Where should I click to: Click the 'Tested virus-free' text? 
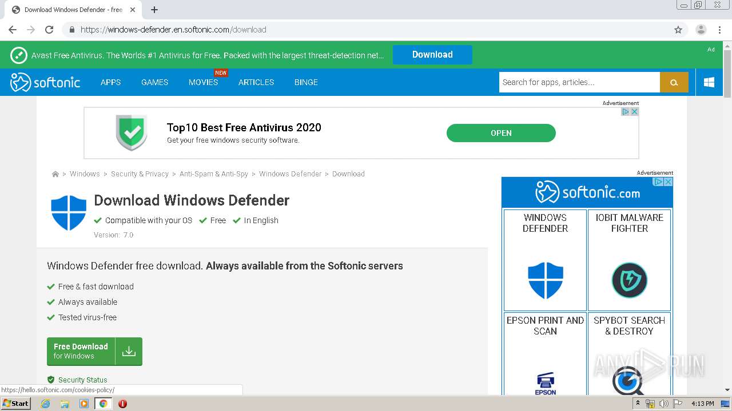point(87,317)
